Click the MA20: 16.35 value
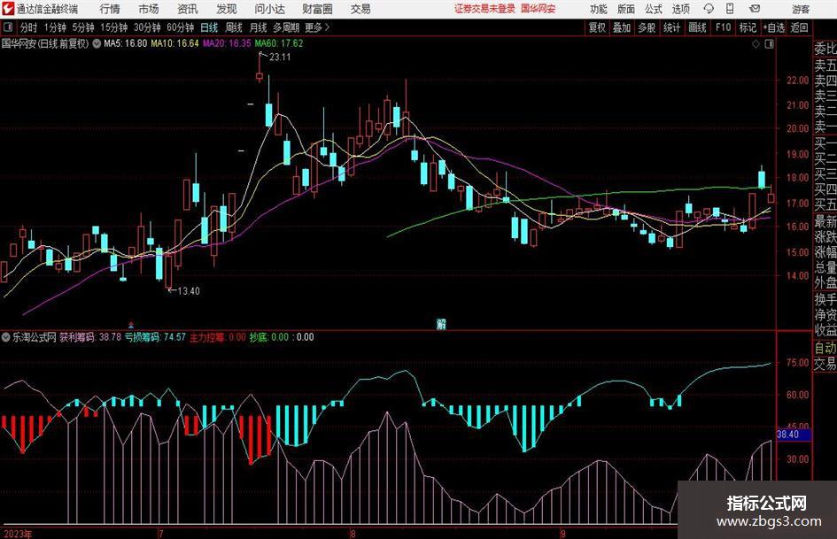Viewport: 837px width, 539px height. tap(227, 43)
